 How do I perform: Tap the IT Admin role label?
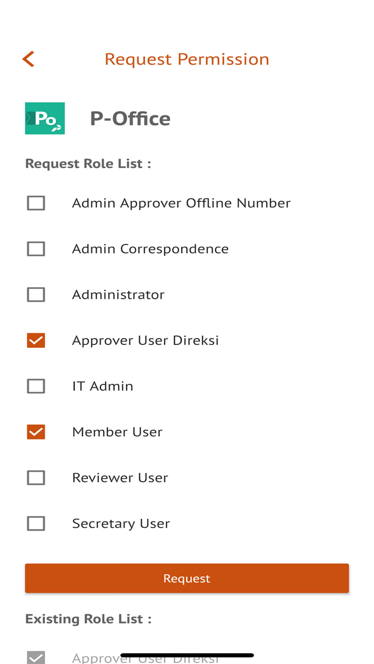click(x=103, y=386)
